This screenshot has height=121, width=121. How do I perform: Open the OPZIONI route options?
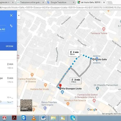9,46
